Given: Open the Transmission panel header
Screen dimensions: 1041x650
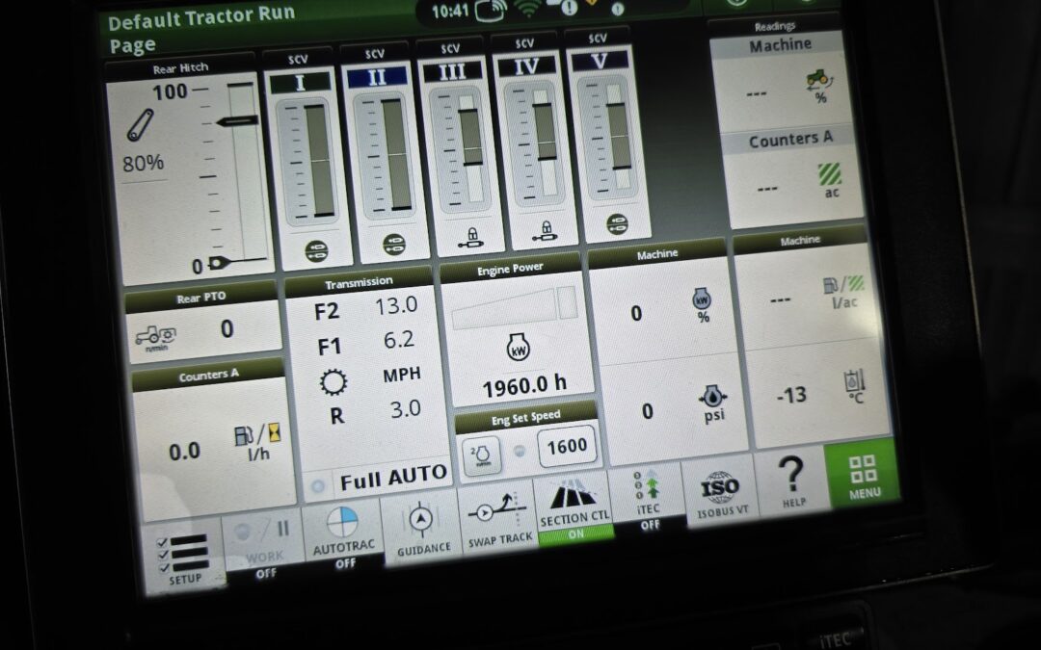Looking at the screenshot, I should pyautogui.click(x=359, y=283).
